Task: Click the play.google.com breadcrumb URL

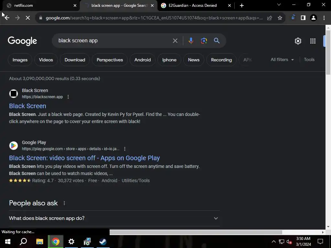Action: pyautogui.click(x=70, y=149)
